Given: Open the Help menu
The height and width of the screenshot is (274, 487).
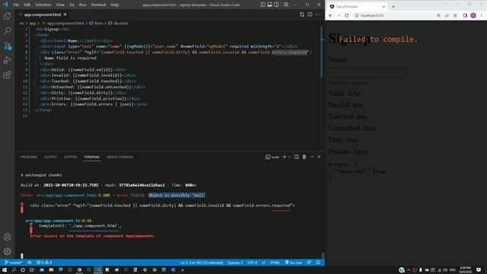Looking at the screenshot, I should point(115,5).
